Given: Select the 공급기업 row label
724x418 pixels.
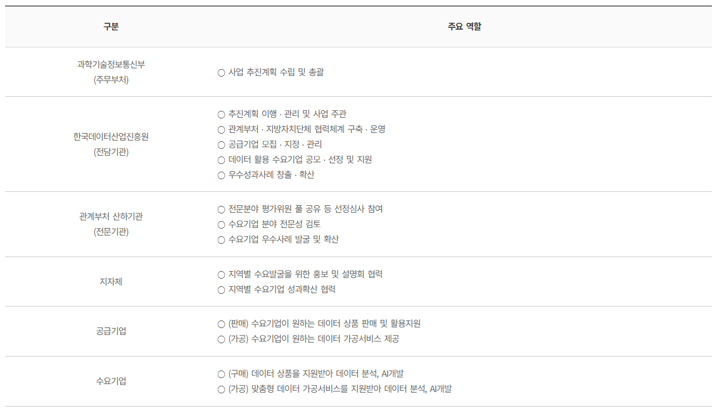Looking at the screenshot, I should point(111,331).
